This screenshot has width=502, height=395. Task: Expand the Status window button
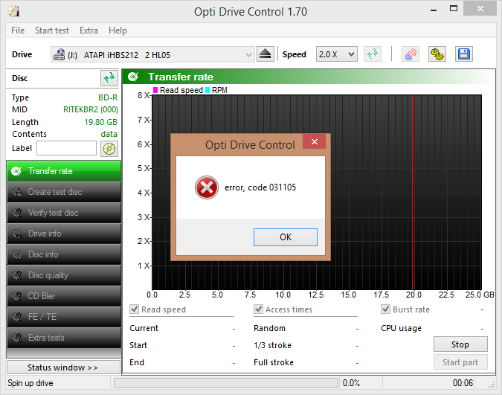tap(63, 367)
